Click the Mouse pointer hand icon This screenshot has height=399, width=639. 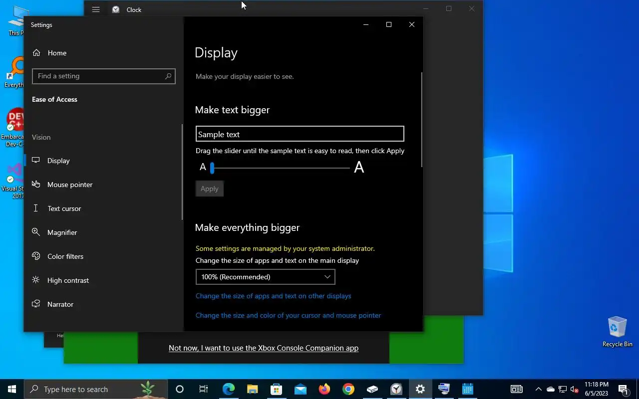[x=36, y=184]
